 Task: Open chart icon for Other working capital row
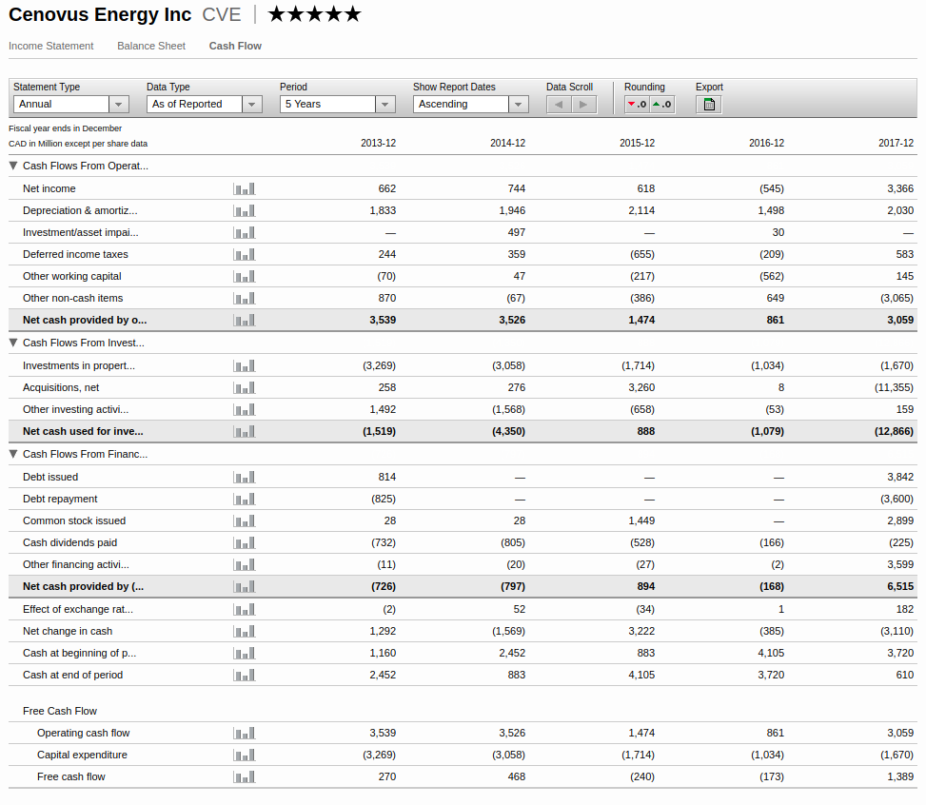coord(245,276)
